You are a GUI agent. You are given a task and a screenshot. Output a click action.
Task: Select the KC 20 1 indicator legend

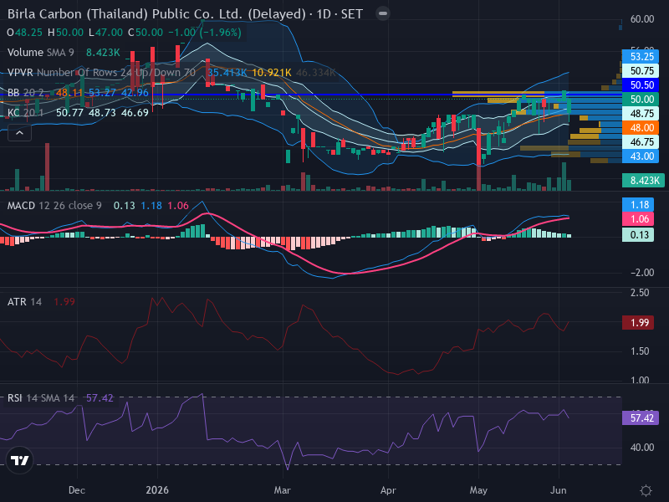pyautogui.click(x=26, y=113)
